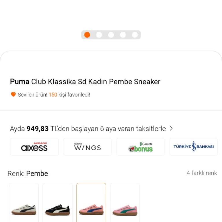Go to the second image carousel dot

(x=99, y=35)
